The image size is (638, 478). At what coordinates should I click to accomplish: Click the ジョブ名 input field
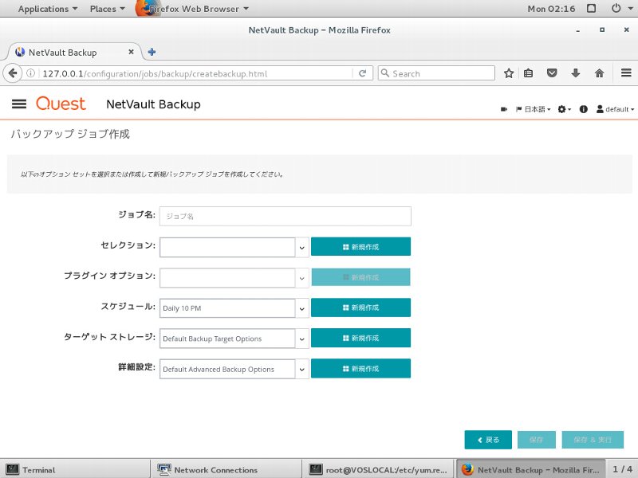coord(286,216)
